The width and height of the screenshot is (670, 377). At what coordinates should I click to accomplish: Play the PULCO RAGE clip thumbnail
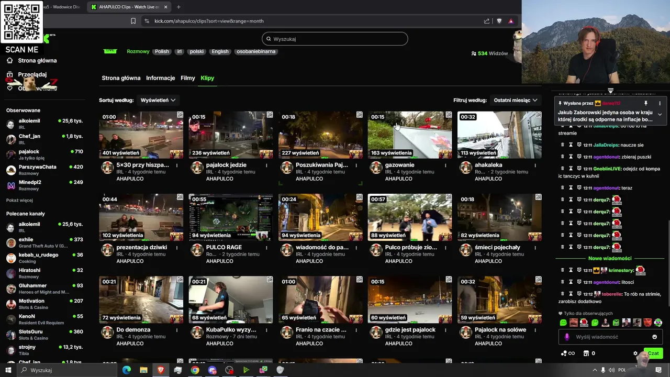point(231,218)
